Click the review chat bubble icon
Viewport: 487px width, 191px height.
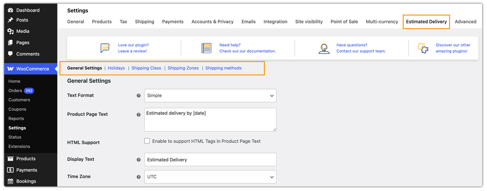pos(106,48)
